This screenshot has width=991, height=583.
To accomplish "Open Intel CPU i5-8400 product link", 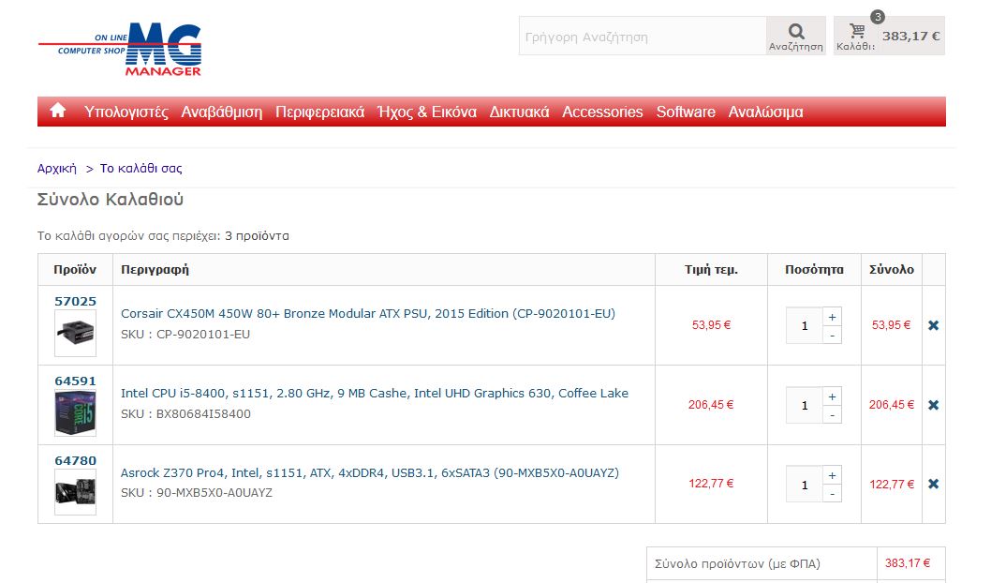I will 374,394.
